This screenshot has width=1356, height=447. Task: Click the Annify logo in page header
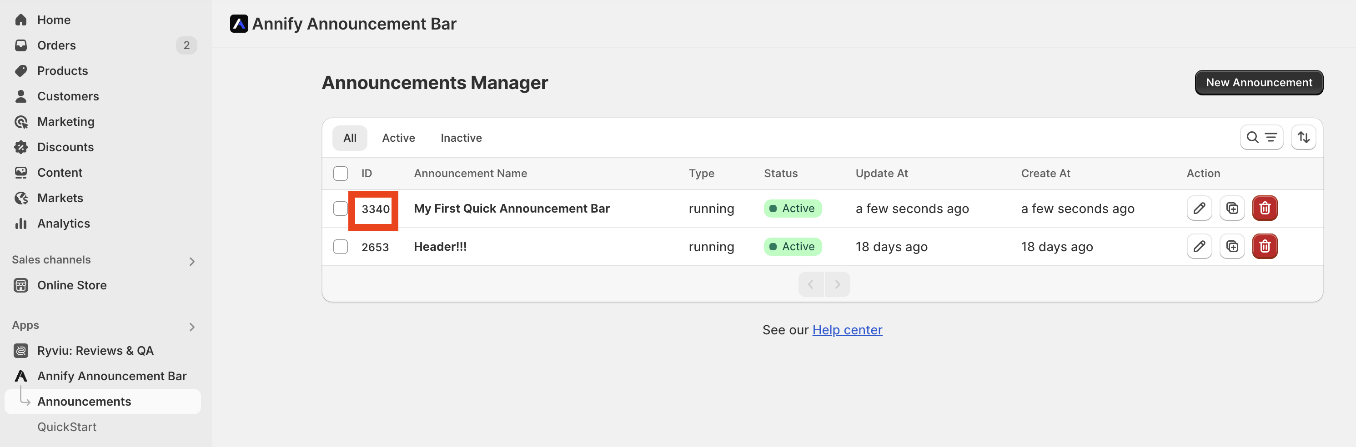click(239, 24)
